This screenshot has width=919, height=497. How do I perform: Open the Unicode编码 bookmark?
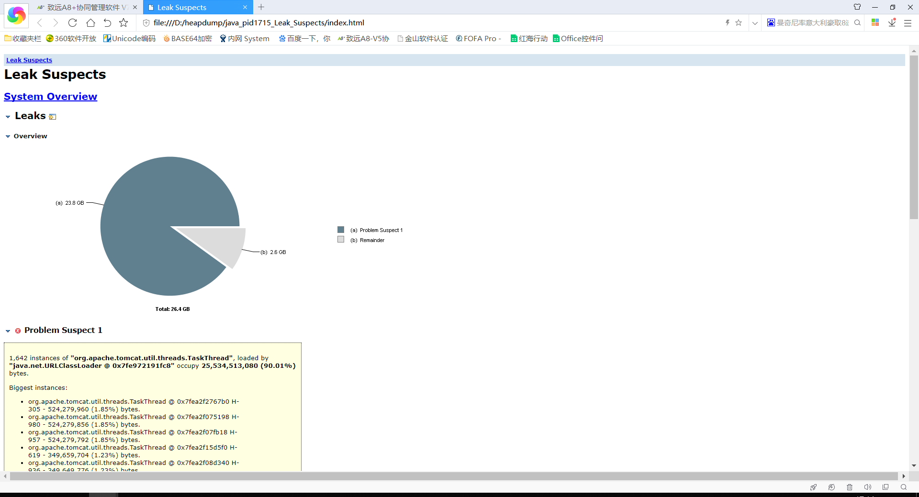coord(129,38)
